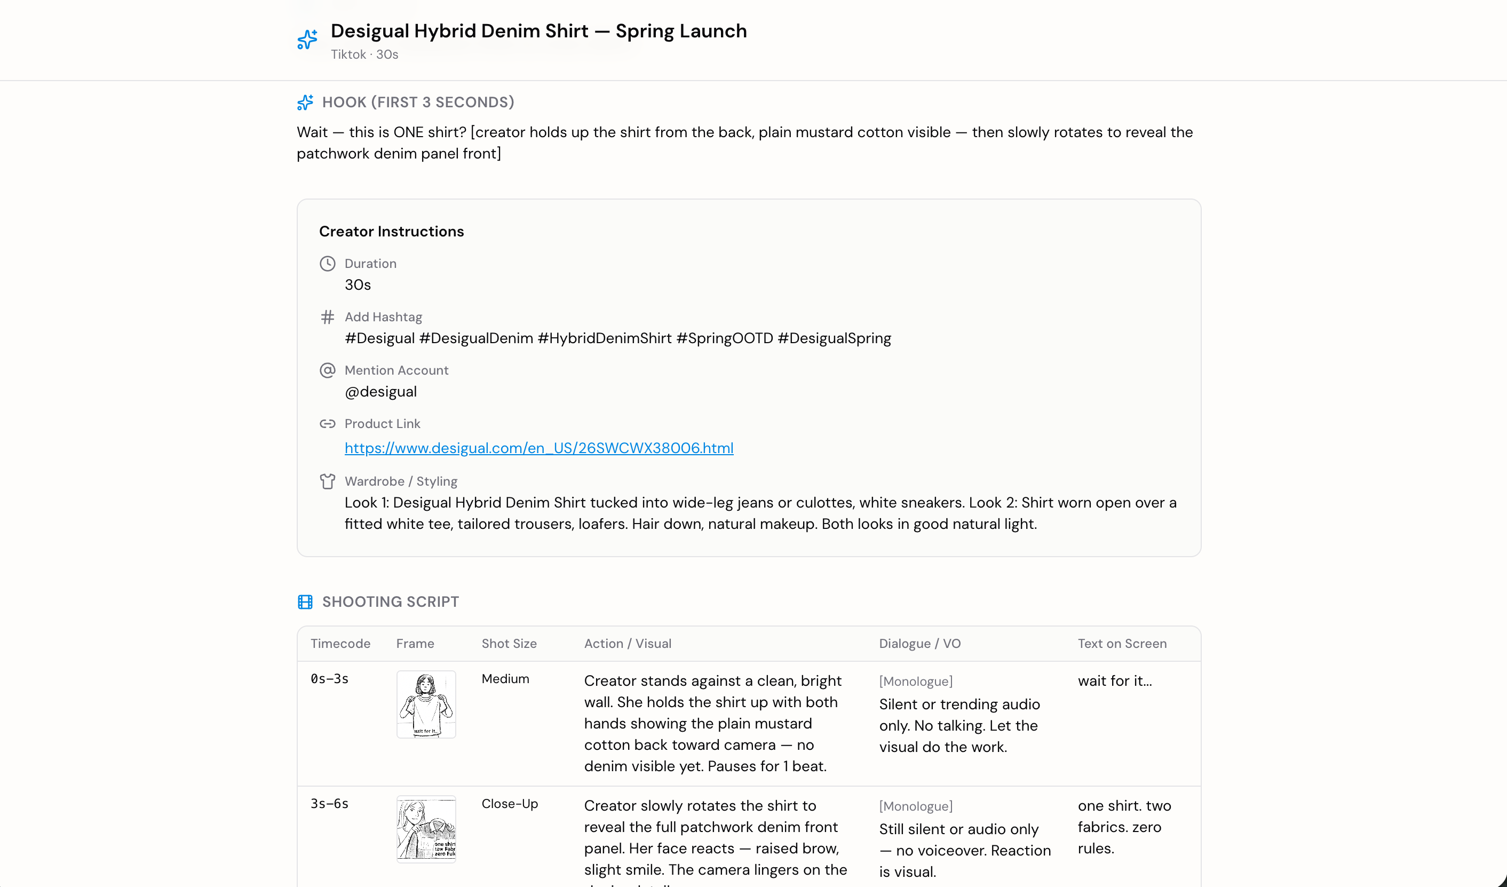This screenshot has width=1507, height=887.
Task: Open the 3s–6s storyboard frame thumbnail
Action: (426, 828)
